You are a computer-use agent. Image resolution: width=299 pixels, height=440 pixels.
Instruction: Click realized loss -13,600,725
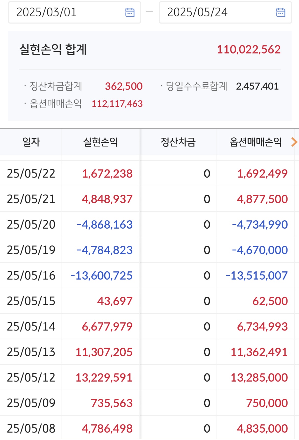coord(102,275)
